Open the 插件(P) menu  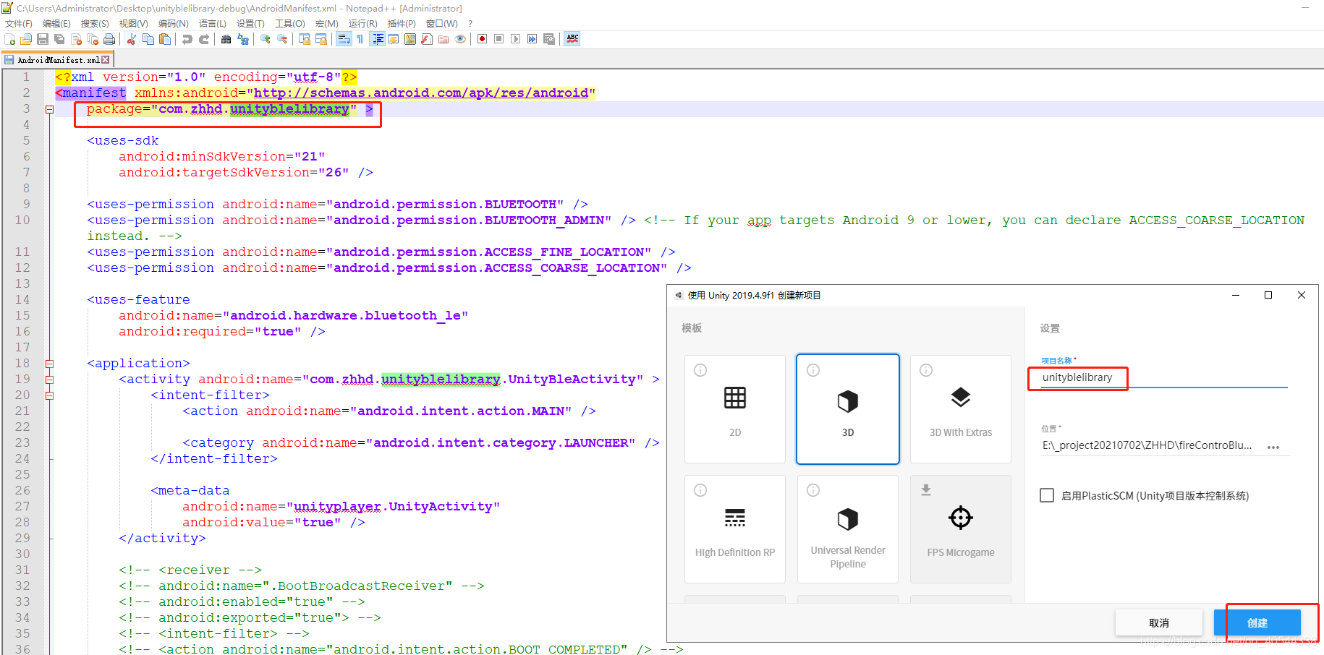point(402,23)
